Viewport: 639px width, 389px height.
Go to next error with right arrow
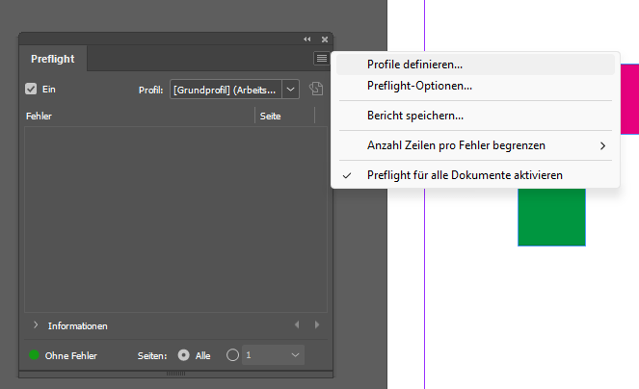(x=316, y=325)
